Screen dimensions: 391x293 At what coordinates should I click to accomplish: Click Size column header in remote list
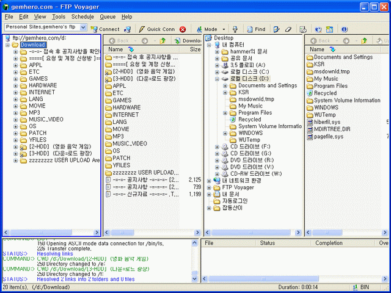[191, 49]
